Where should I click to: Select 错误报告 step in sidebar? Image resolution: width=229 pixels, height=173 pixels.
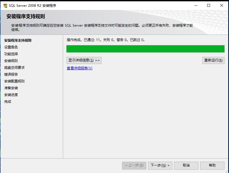click(11, 74)
